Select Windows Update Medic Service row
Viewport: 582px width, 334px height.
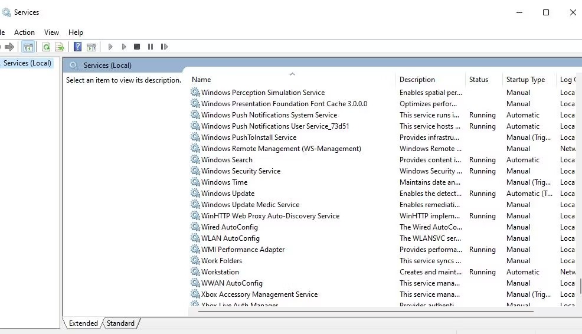[x=250, y=205]
